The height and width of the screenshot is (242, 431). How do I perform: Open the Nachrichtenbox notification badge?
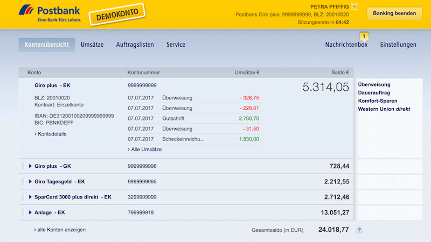[x=364, y=37]
